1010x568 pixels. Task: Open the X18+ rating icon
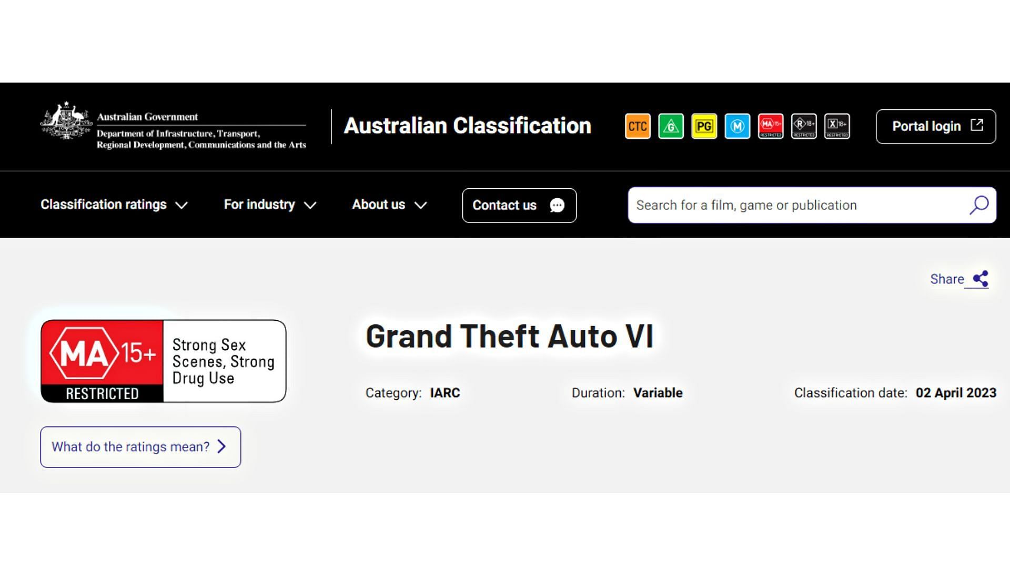836,126
